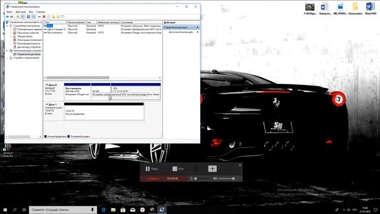Open the Вид menu
The image size is (380, 214).
tap(31, 12)
